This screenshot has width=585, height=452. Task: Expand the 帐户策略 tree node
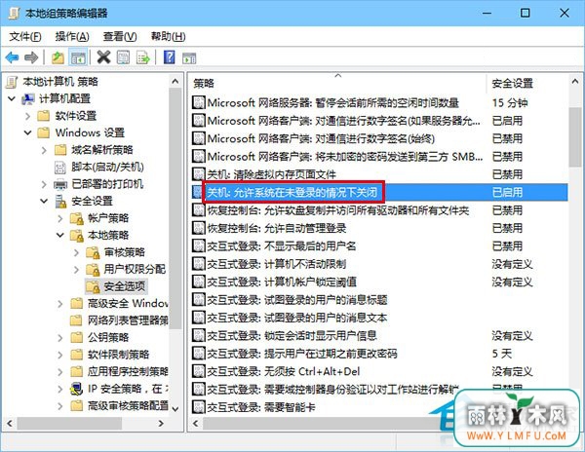pos(60,218)
